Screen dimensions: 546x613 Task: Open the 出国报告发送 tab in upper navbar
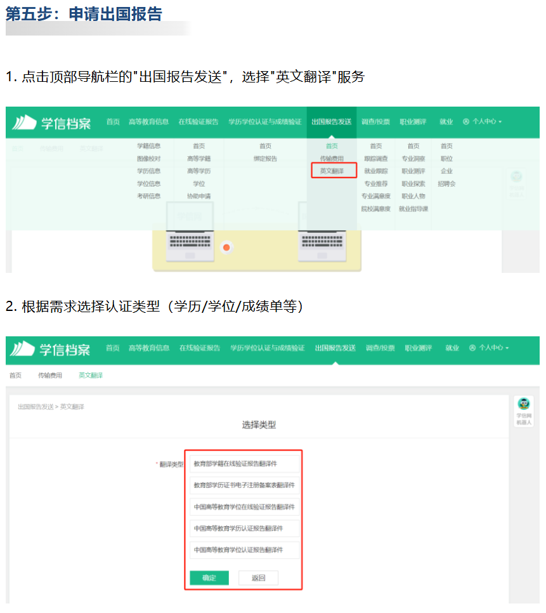[x=331, y=122]
